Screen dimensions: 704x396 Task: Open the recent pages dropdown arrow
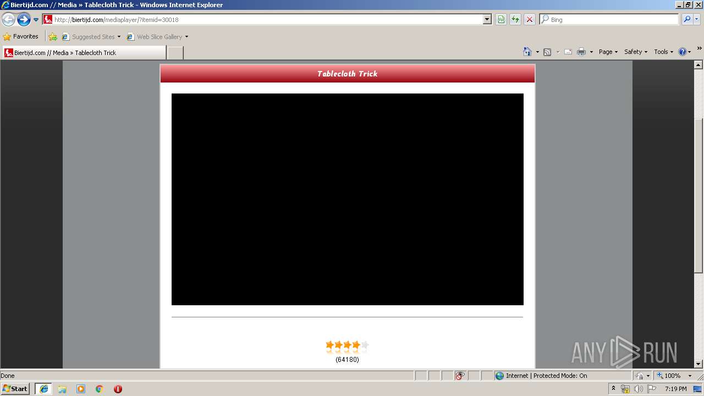[x=36, y=20]
